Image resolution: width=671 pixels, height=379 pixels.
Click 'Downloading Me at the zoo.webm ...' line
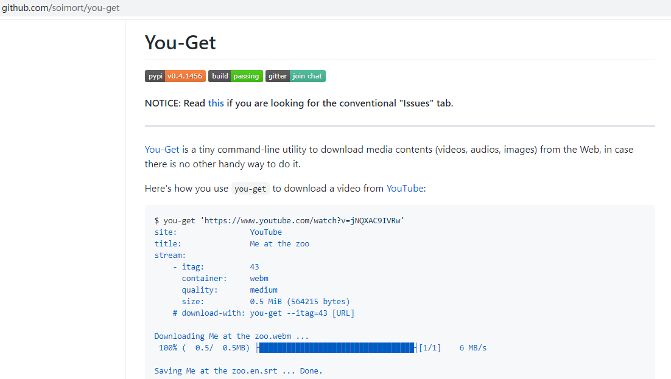[x=231, y=336]
